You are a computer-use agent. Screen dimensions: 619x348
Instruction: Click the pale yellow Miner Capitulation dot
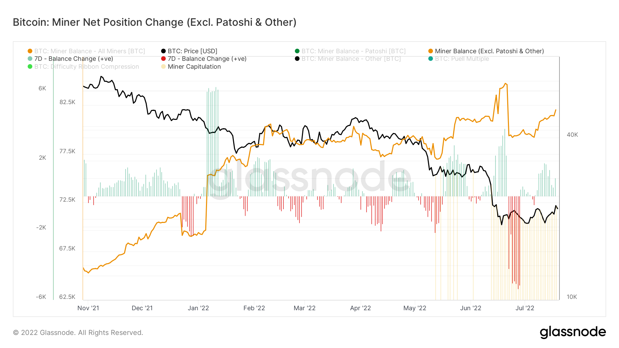click(163, 67)
